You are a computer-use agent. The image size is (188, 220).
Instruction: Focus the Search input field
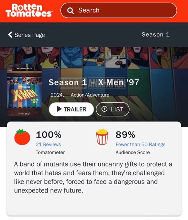[119, 10]
